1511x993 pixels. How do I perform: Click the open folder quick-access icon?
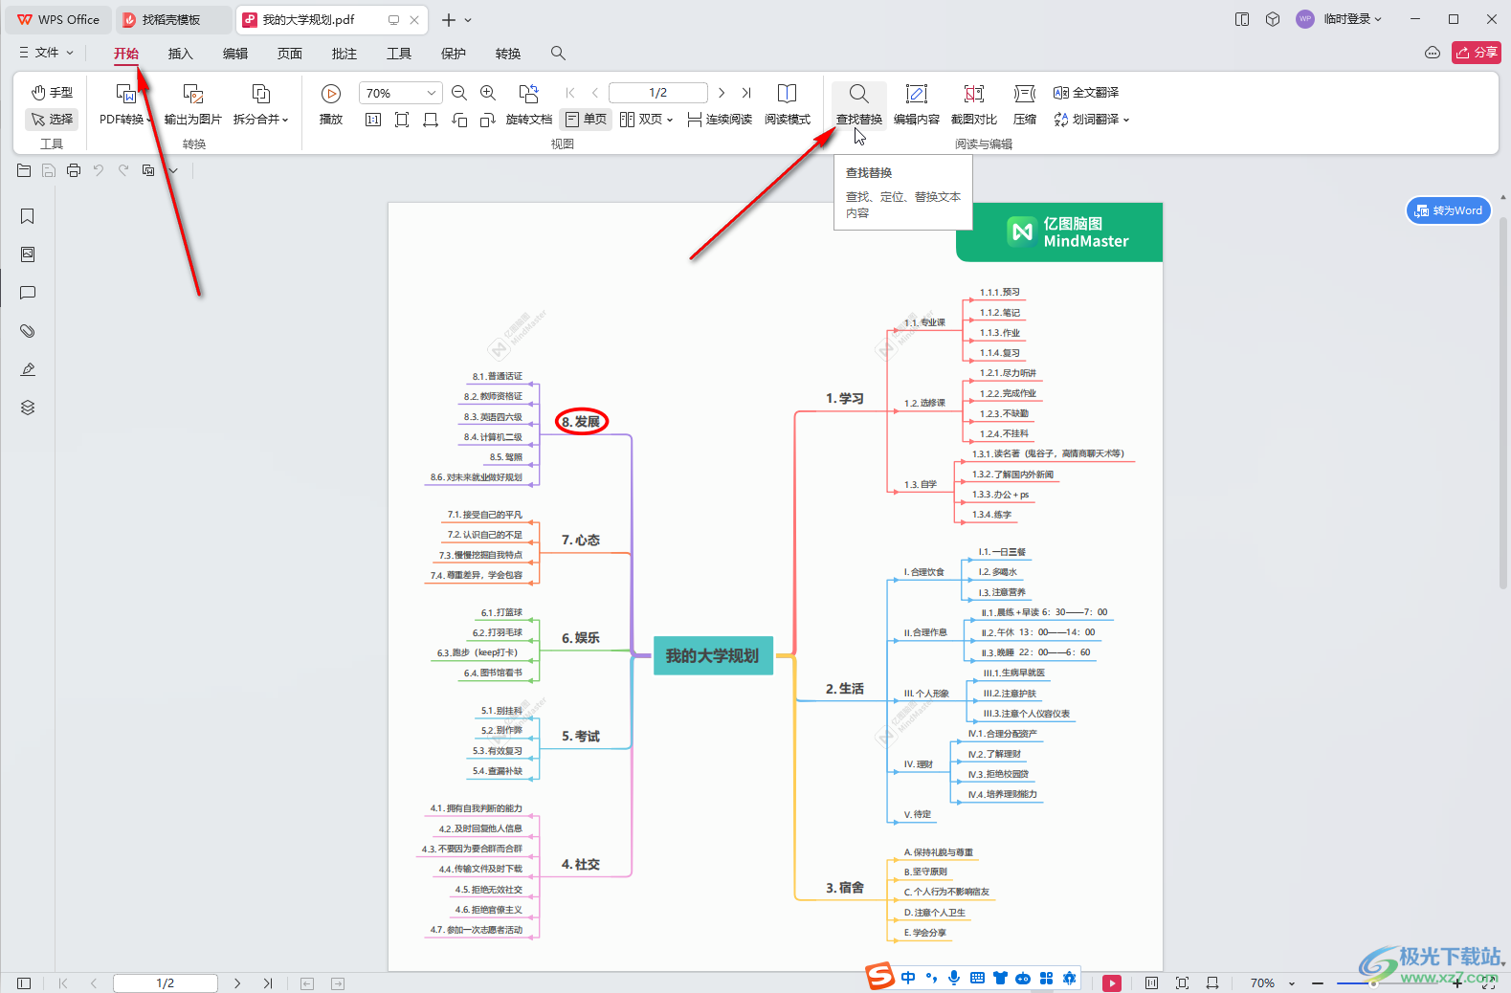(24, 170)
